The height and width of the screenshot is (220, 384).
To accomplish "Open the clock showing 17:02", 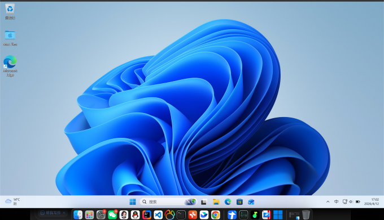I will coord(372,201).
